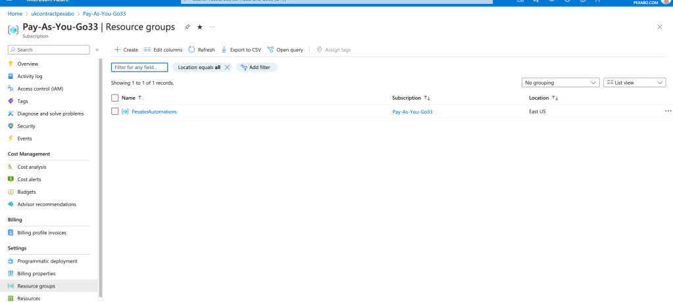This screenshot has height=302, width=673.
Task: Click the Export to CSV download icon
Action: point(224,50)
